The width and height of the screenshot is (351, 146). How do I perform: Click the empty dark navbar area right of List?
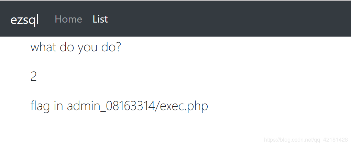[228, 19]
